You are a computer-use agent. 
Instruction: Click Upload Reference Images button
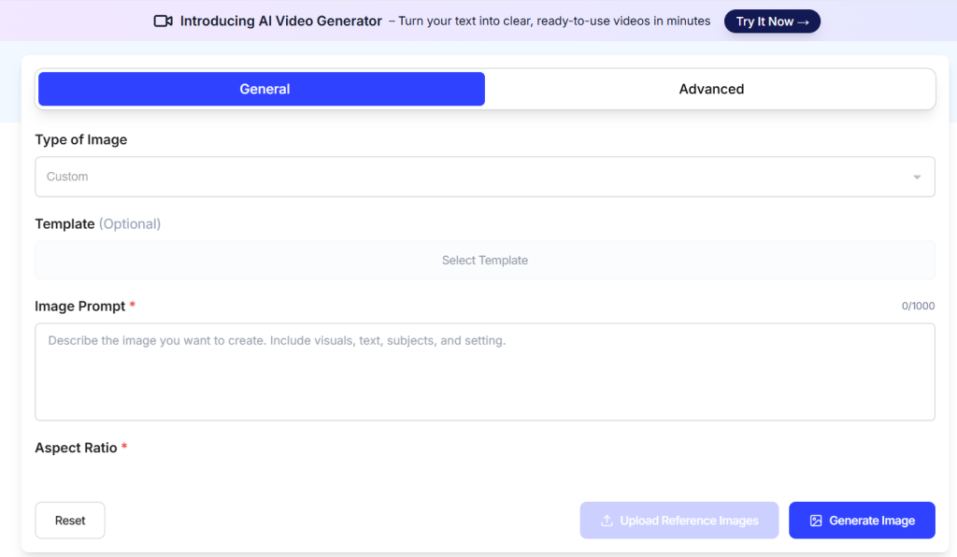coord(679,521)
